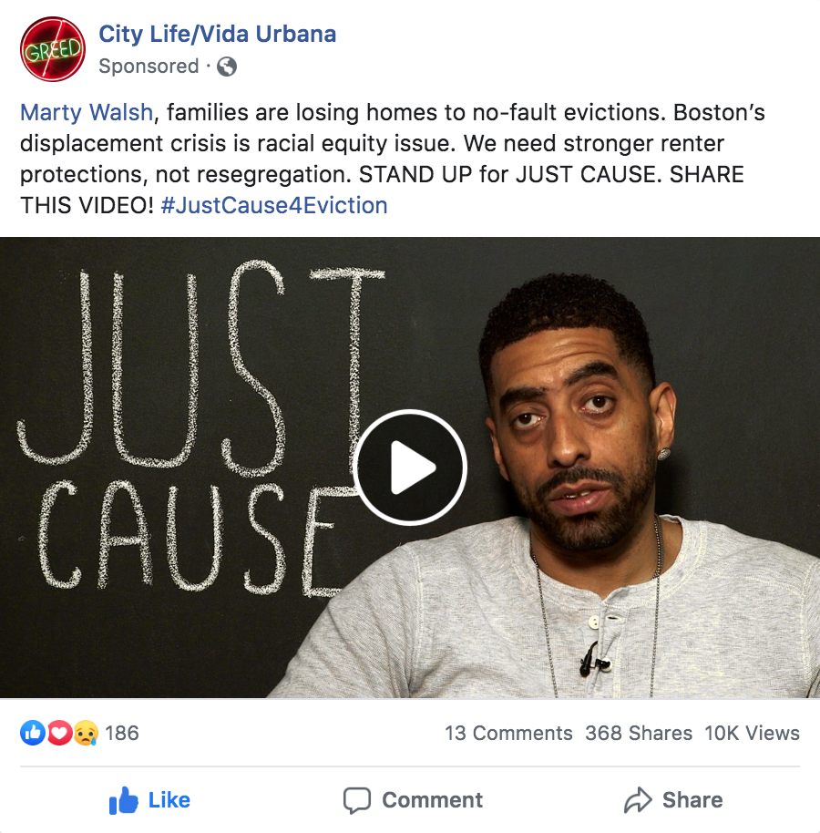The image size is (820, 833).
Task: Open the Marty Walsh tagged profile
Action: pos(87,113)
